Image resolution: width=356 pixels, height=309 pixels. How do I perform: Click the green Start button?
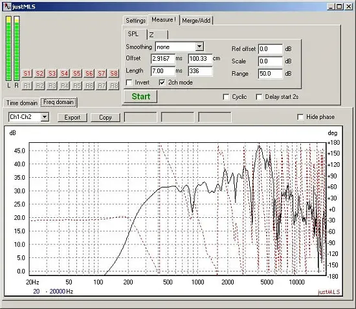pos(140,96)
